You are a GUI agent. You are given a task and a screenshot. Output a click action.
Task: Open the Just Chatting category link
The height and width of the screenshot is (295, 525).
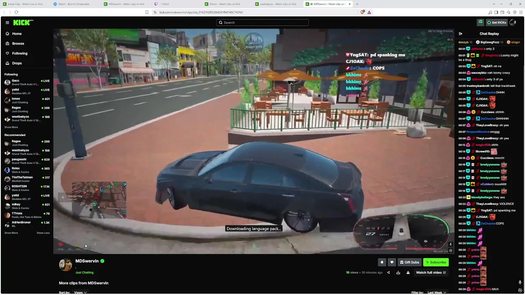pos(84,272)
